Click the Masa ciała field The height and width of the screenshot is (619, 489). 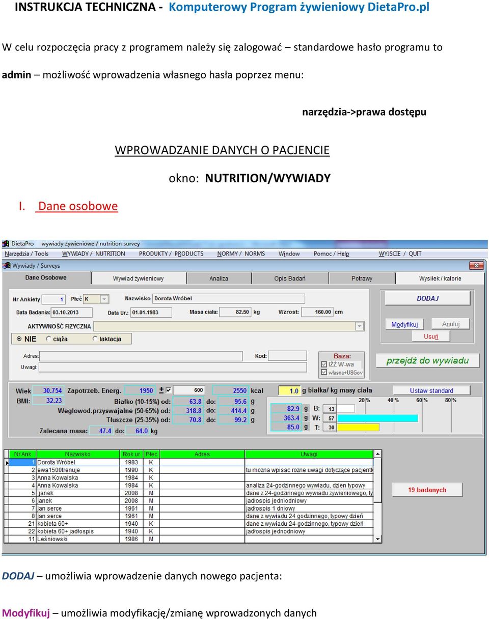point(236,312)
